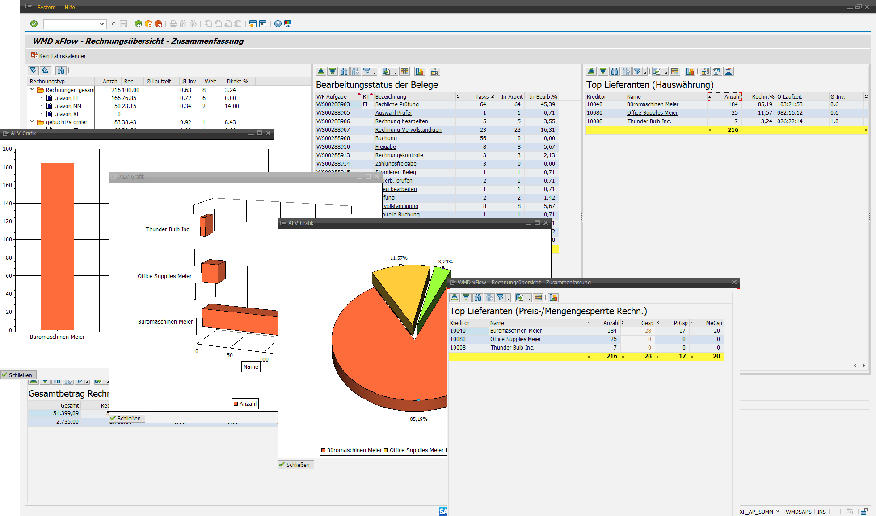This screenshot has height=516, width=876.
Task: Click sort ascending icon in Top Lieferanten toolbar
Action: [x=591, y=71]
